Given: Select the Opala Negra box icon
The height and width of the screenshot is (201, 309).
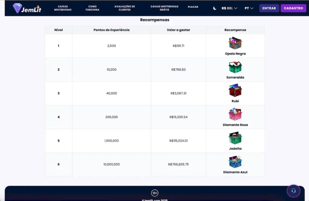Looking at the screenshot, I should pos(235,43).
